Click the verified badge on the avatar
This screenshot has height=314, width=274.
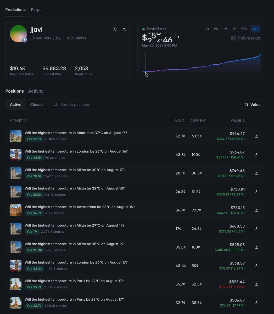tap(24, 40)
